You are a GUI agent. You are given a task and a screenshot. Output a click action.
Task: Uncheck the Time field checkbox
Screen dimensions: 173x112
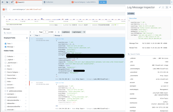click(x=5, y=44)
